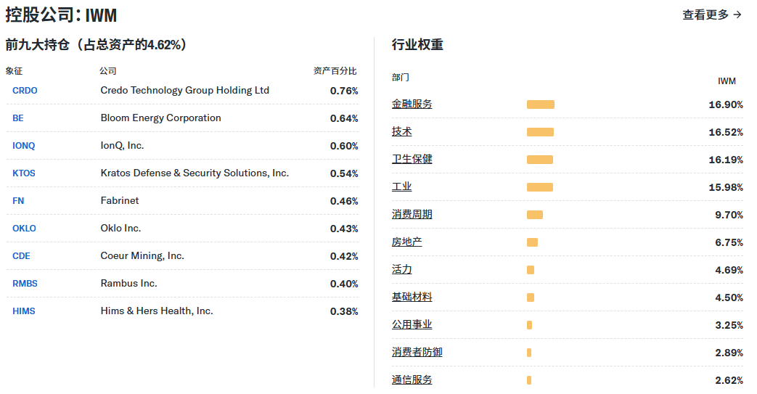This screenshot has height=394, width=757.
Task: Select the IONQ ticker link
Action: click(23, 146)
